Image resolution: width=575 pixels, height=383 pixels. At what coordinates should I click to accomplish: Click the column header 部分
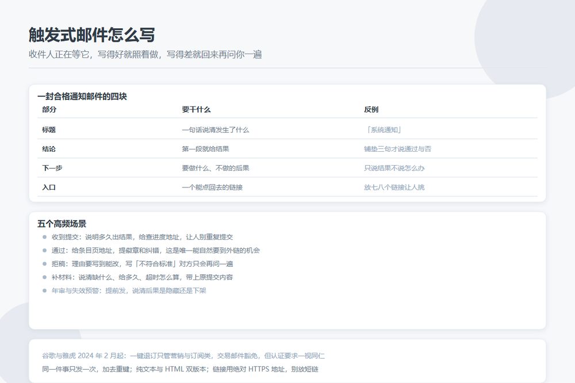coord(49,109)
